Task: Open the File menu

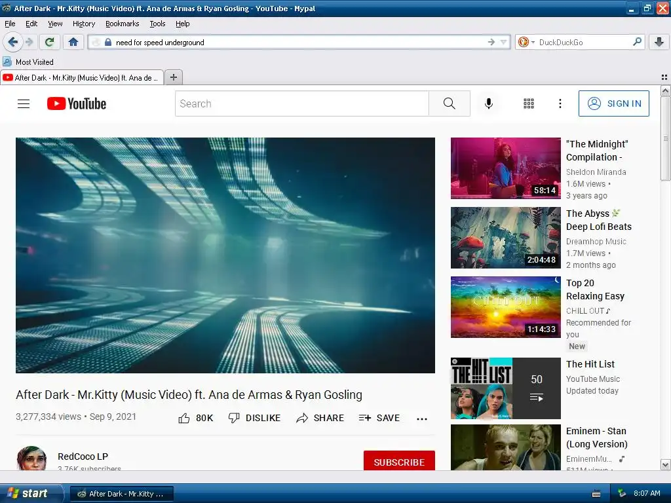Action: (10, 24)
